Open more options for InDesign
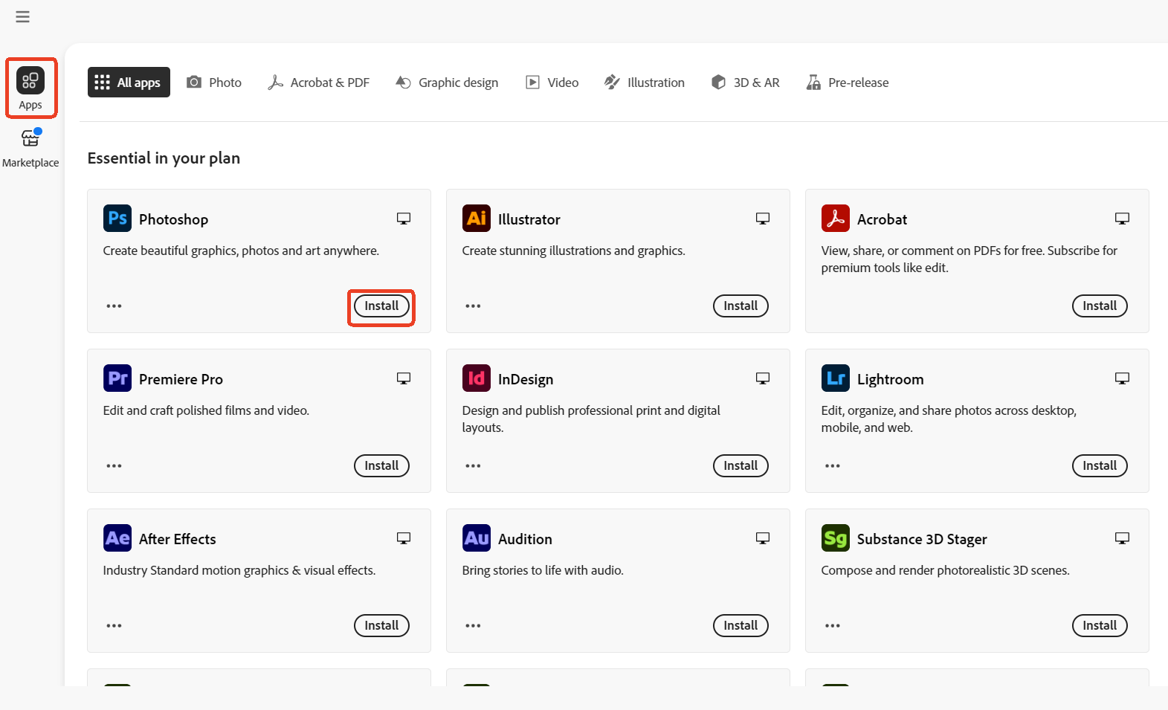This screenshot has width=1168, height=710. tap(473, 466)
